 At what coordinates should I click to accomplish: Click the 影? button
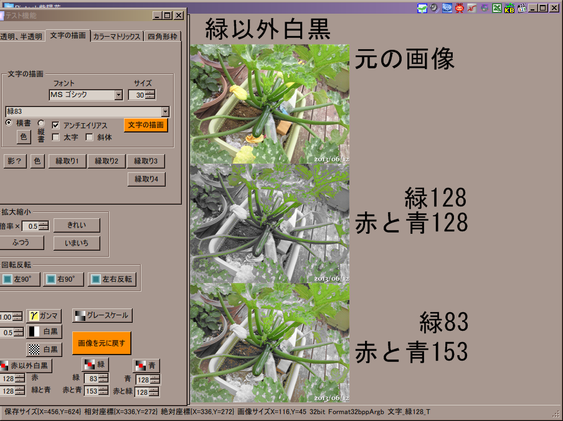15,161
